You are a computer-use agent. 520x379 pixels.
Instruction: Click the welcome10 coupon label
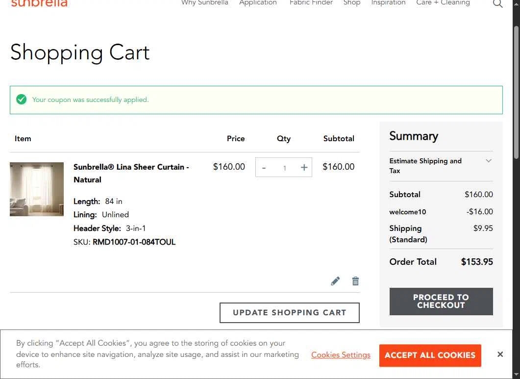pyautogui.click(x=408, y=212)
